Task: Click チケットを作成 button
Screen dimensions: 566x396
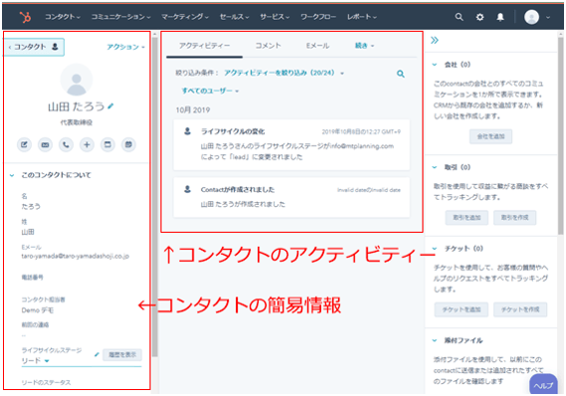Action: [x=520, y=309]
